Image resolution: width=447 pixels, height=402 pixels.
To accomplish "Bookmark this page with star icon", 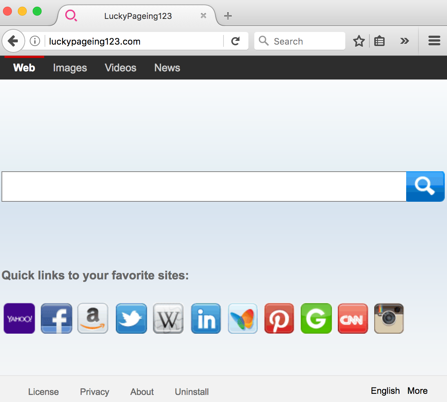I will 359,41.
